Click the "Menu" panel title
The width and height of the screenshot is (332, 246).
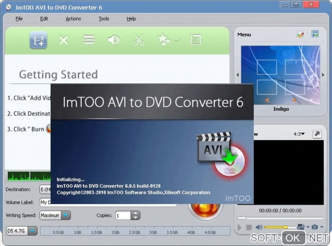(244, 35)
